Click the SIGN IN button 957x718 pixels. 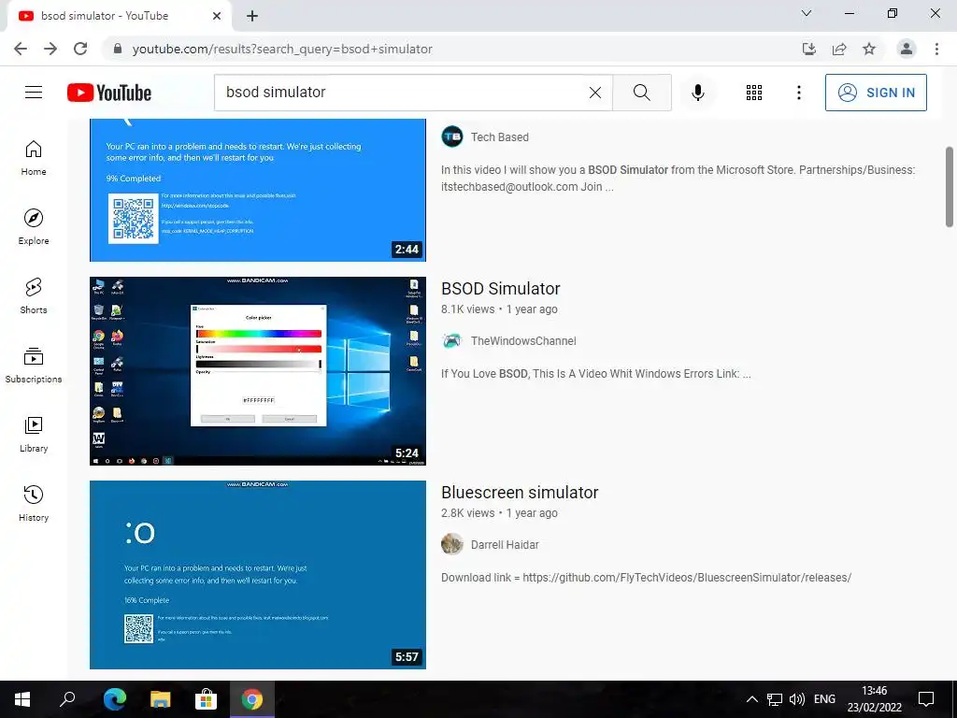point(876,93)
